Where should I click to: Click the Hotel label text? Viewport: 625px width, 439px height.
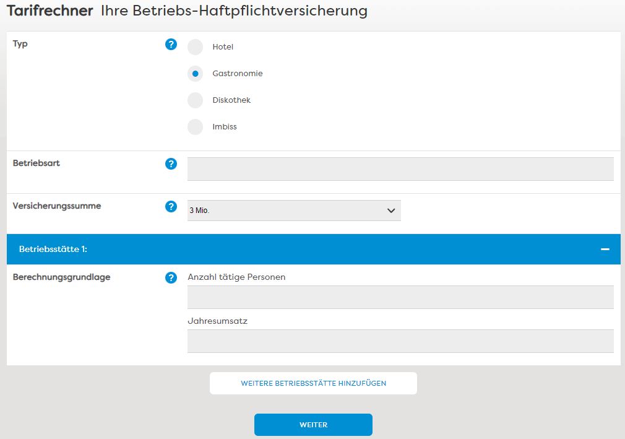(223, 47)
